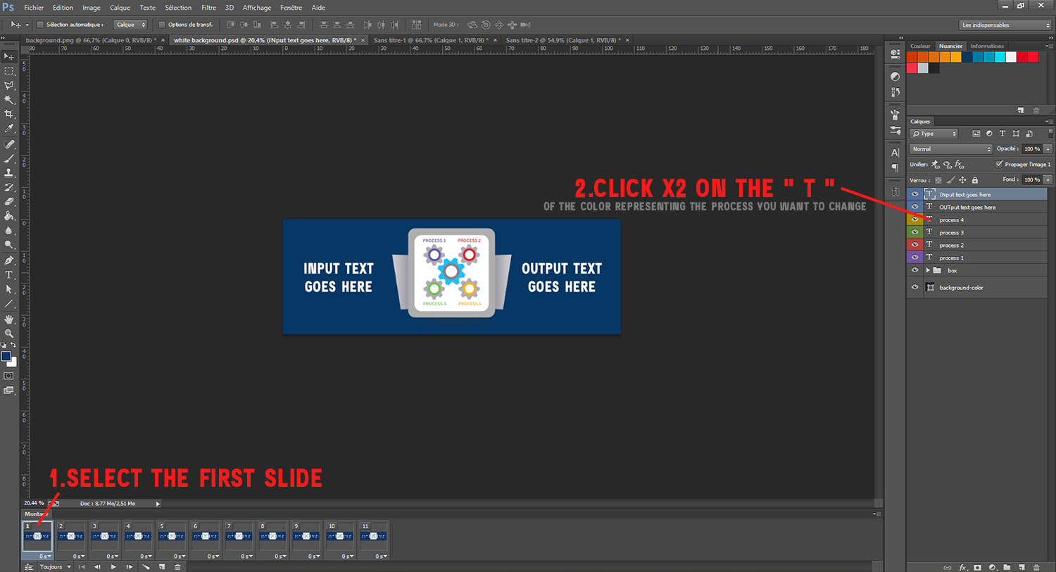The image size is (1056, 572).
Task: Delete selected frame using the trash button
Action: [177, 566]
